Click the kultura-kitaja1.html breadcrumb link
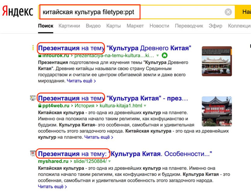 pos(121,106)
